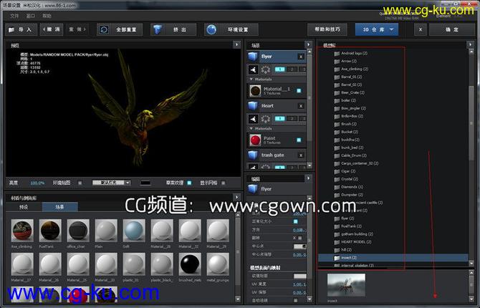Toggle the 环境贴图 checkbox under preview

pos(80,183)
